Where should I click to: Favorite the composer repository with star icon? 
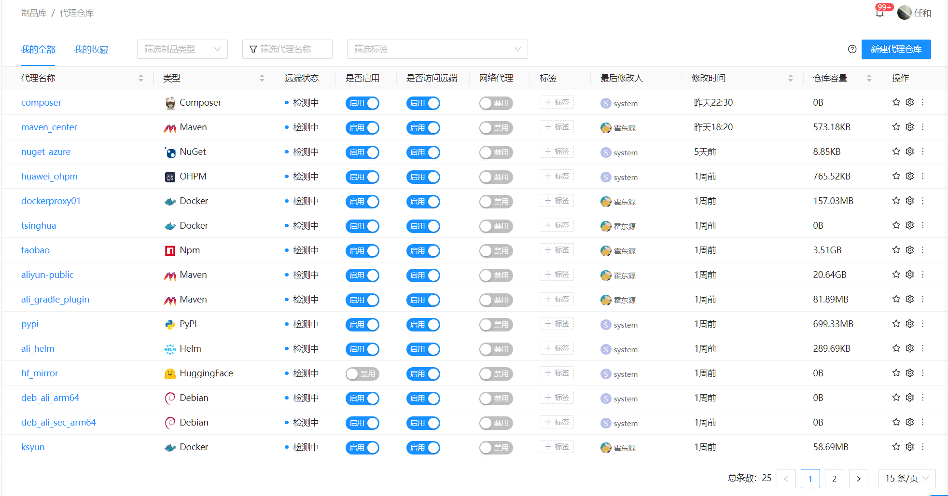[896, 102]
